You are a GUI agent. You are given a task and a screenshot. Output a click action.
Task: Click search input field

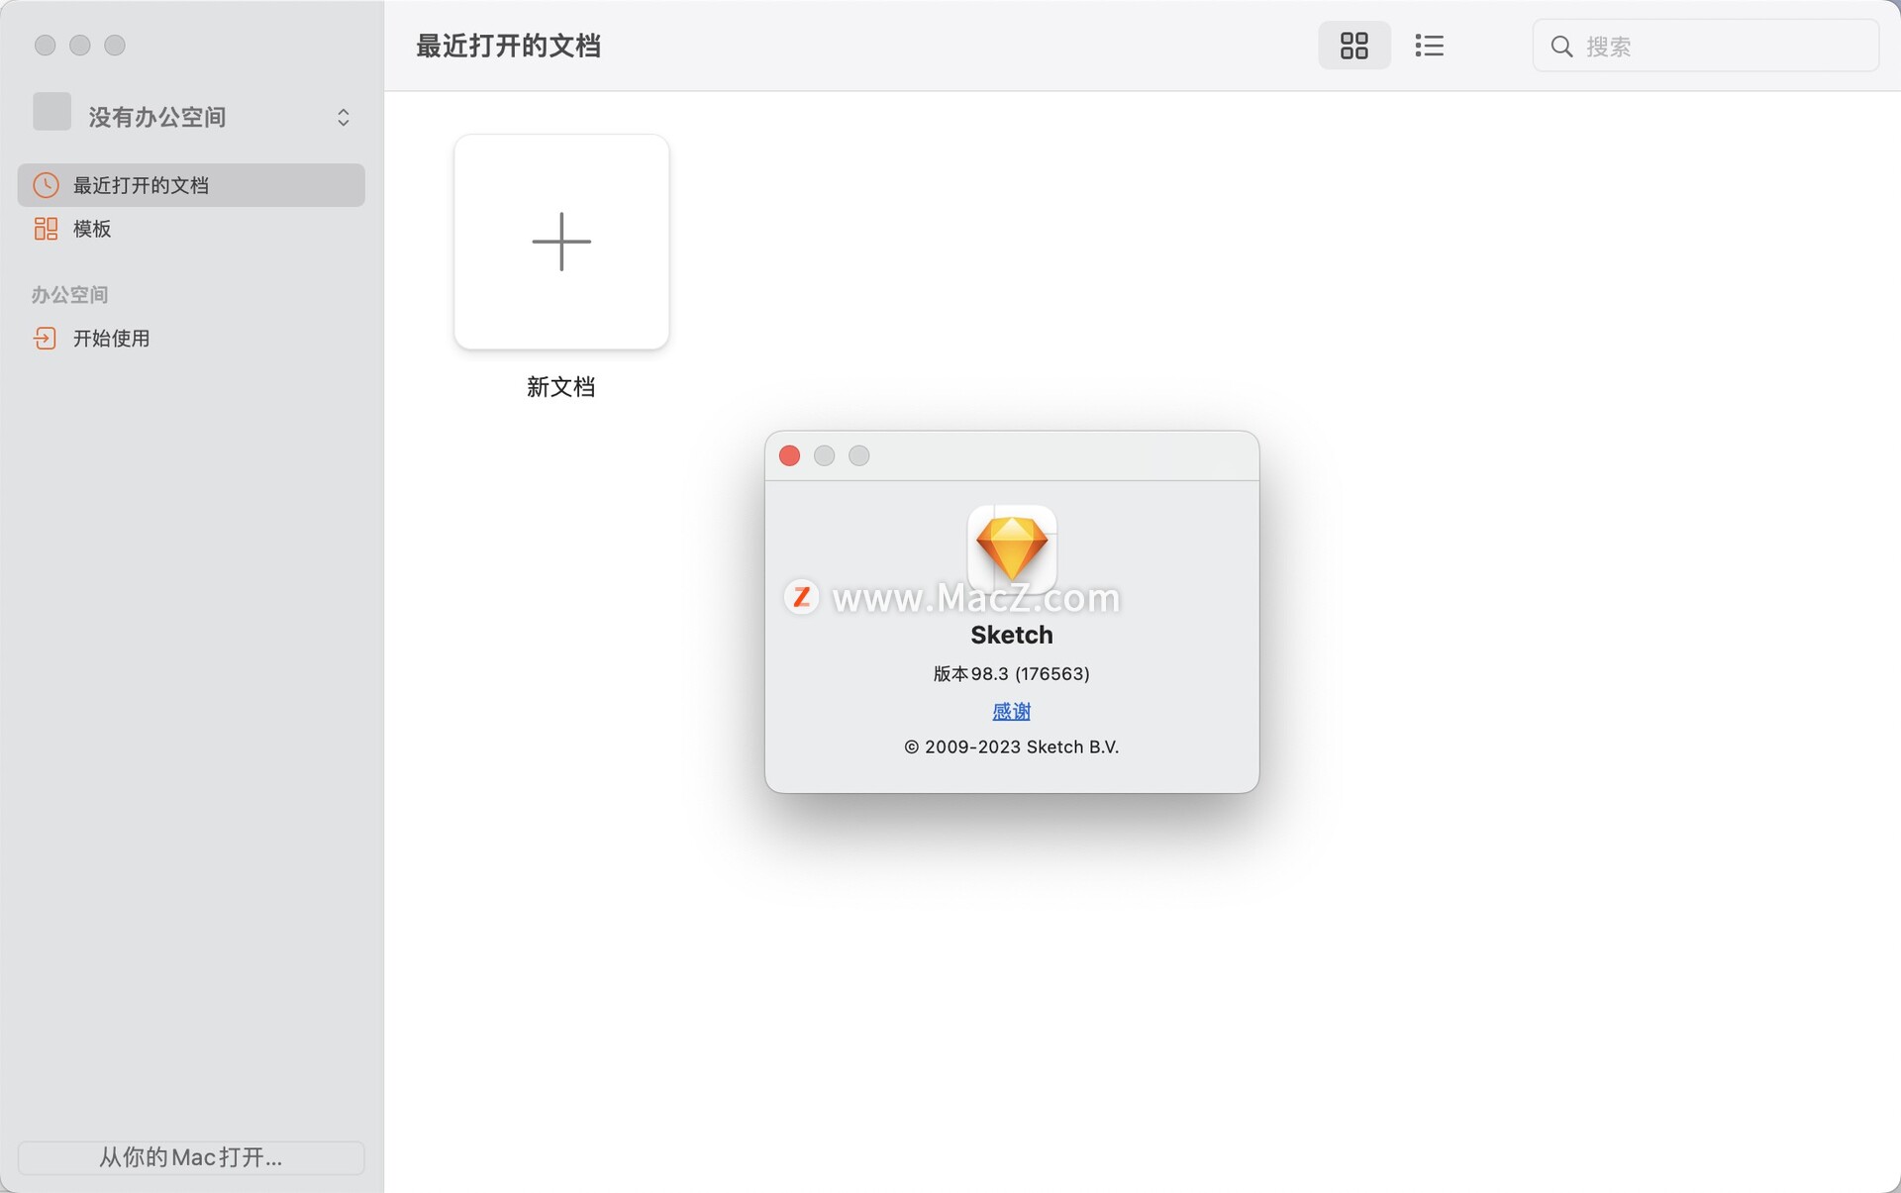(1704, 46)
